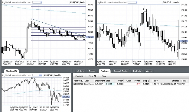
Task: Select the Positions tab
Action: pos(104,71)
